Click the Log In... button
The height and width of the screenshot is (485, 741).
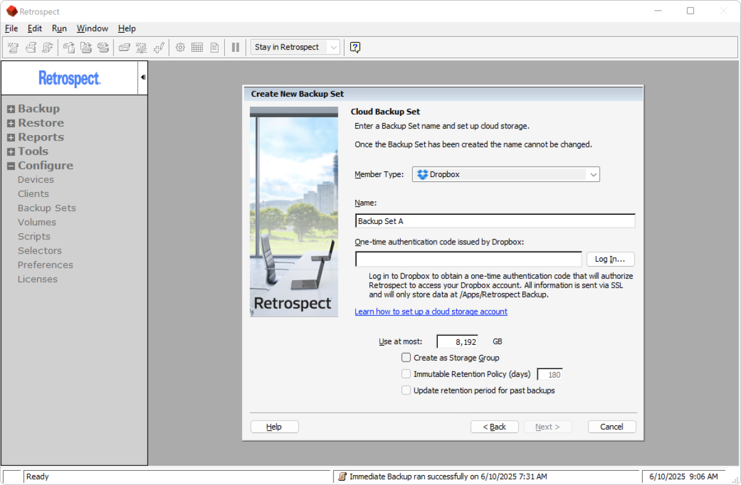[x=610, y=259]
